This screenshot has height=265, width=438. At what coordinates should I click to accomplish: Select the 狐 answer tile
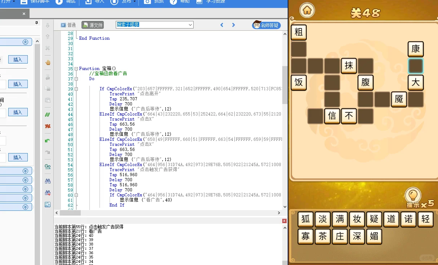(x=306, y=219)
